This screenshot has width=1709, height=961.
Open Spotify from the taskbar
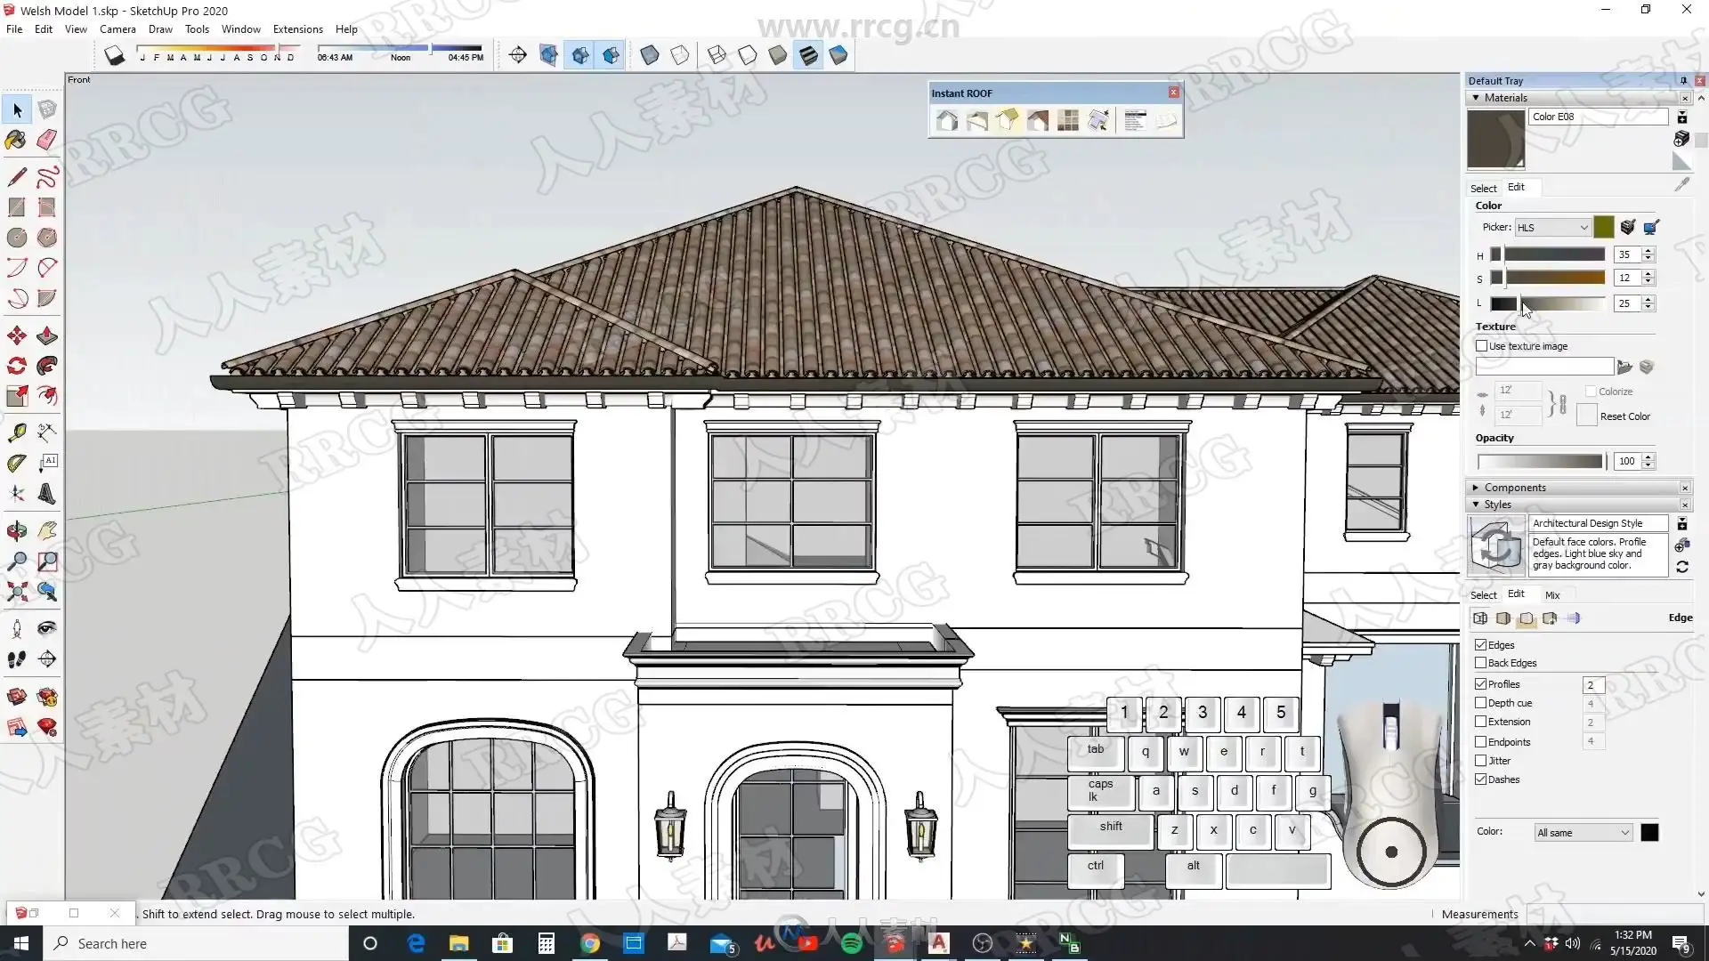(x=852, y=943)
